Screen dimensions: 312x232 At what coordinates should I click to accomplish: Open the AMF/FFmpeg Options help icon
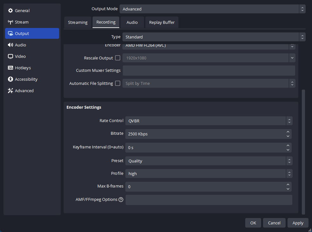coord(121,200)
